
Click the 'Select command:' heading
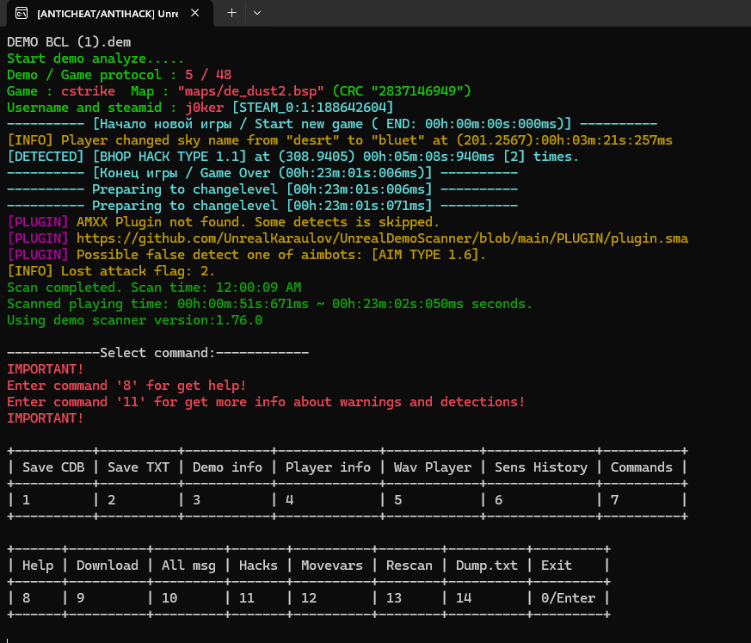(x=157, y=353)
